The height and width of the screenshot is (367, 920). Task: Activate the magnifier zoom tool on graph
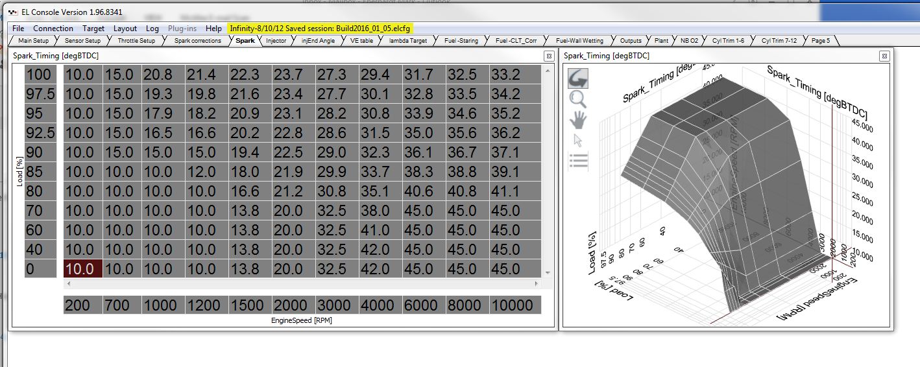pyautogui.click(x=577, y=99)
